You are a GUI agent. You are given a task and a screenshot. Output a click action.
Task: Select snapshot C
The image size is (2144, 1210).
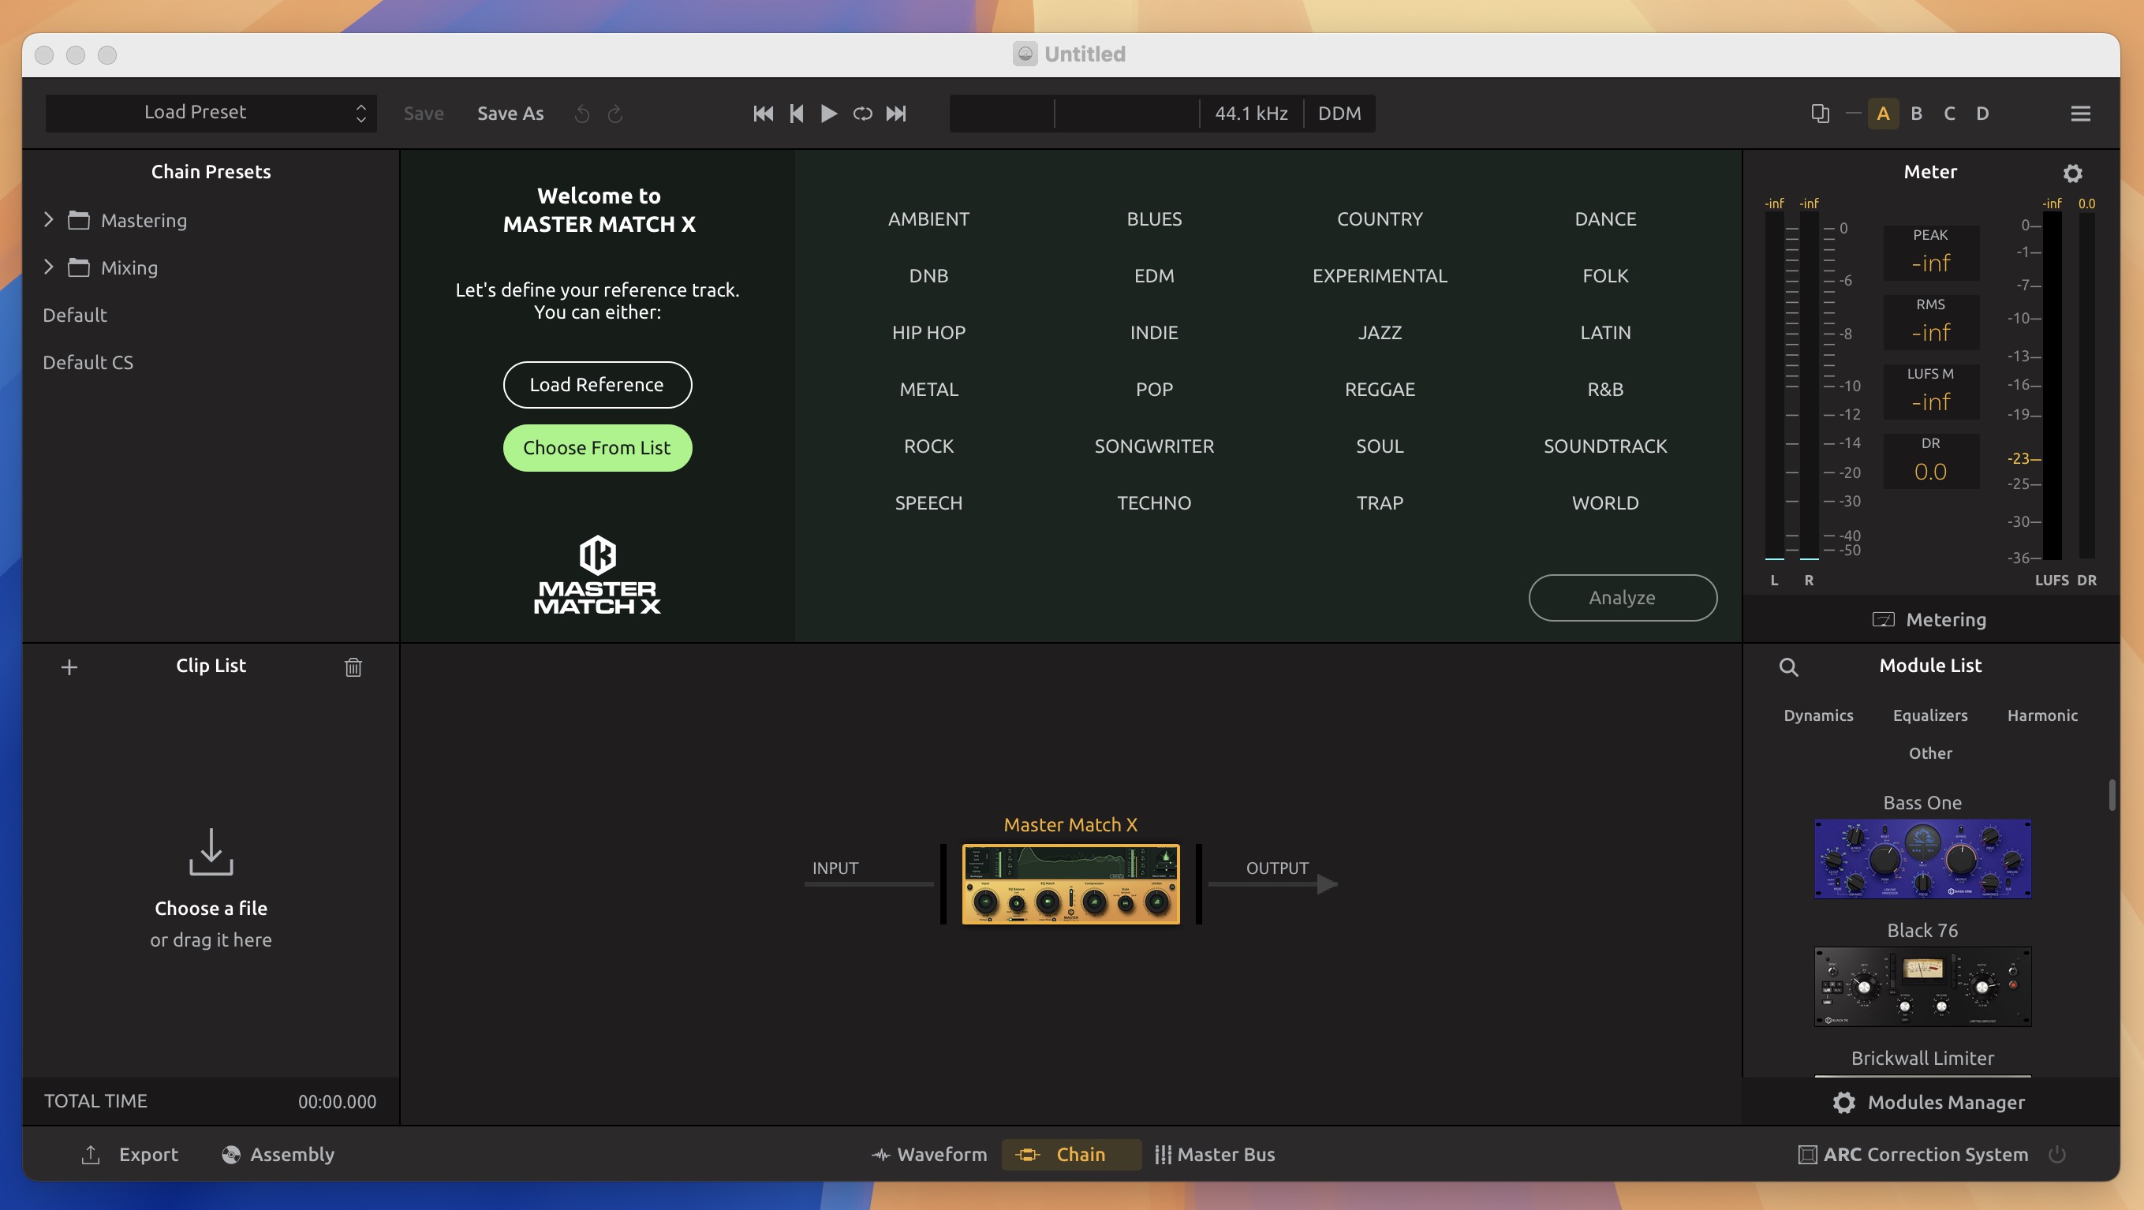pos(1949,113)
